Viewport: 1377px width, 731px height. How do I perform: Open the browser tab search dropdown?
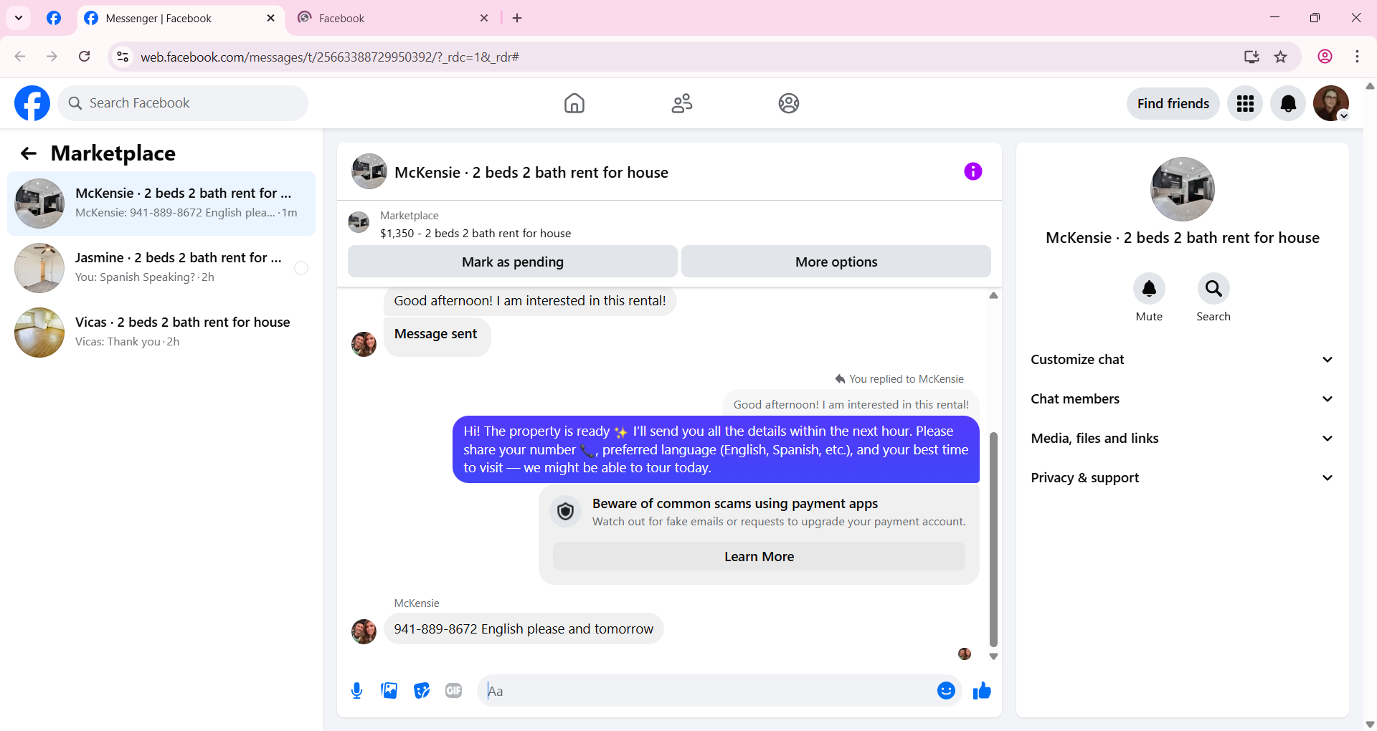click(x=19, y=18)
